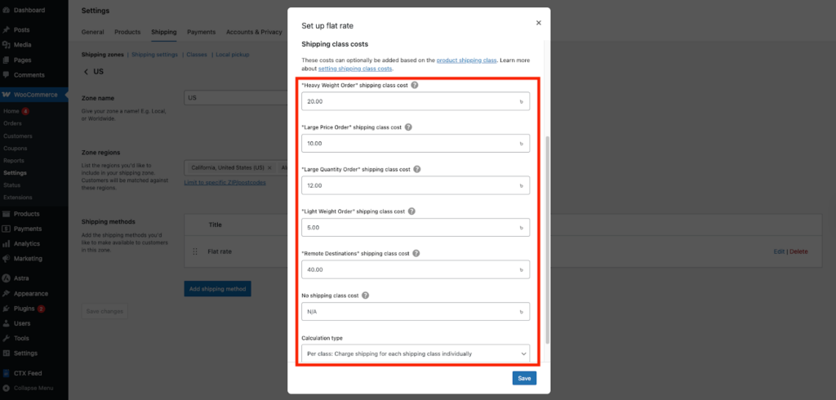
Task: Open WooCommerce menu in sidebar
Action: click(36, 95)
